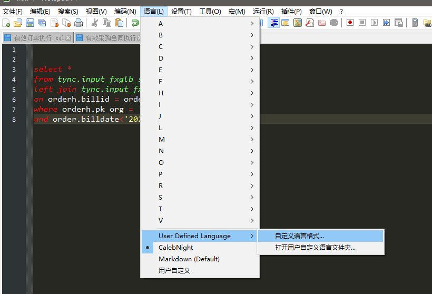This screenshot has height=294, width=432.
Task: Close all documents using the toolbar icon
Action: click(66, 23)
